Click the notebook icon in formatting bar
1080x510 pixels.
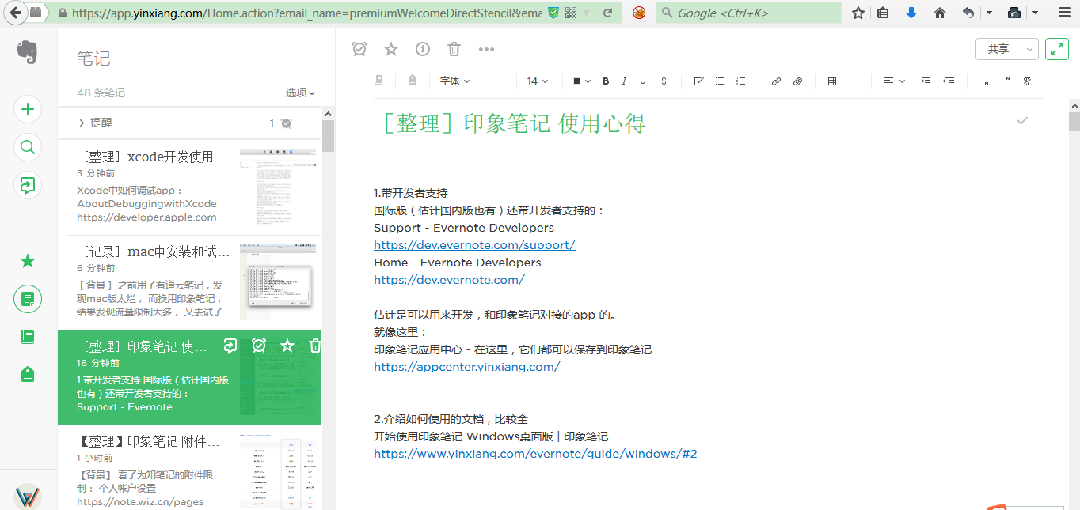click(x=379, y=81)
